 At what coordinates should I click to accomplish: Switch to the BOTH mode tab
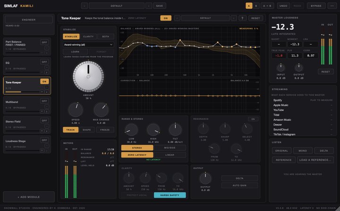(x=106, y=36)
